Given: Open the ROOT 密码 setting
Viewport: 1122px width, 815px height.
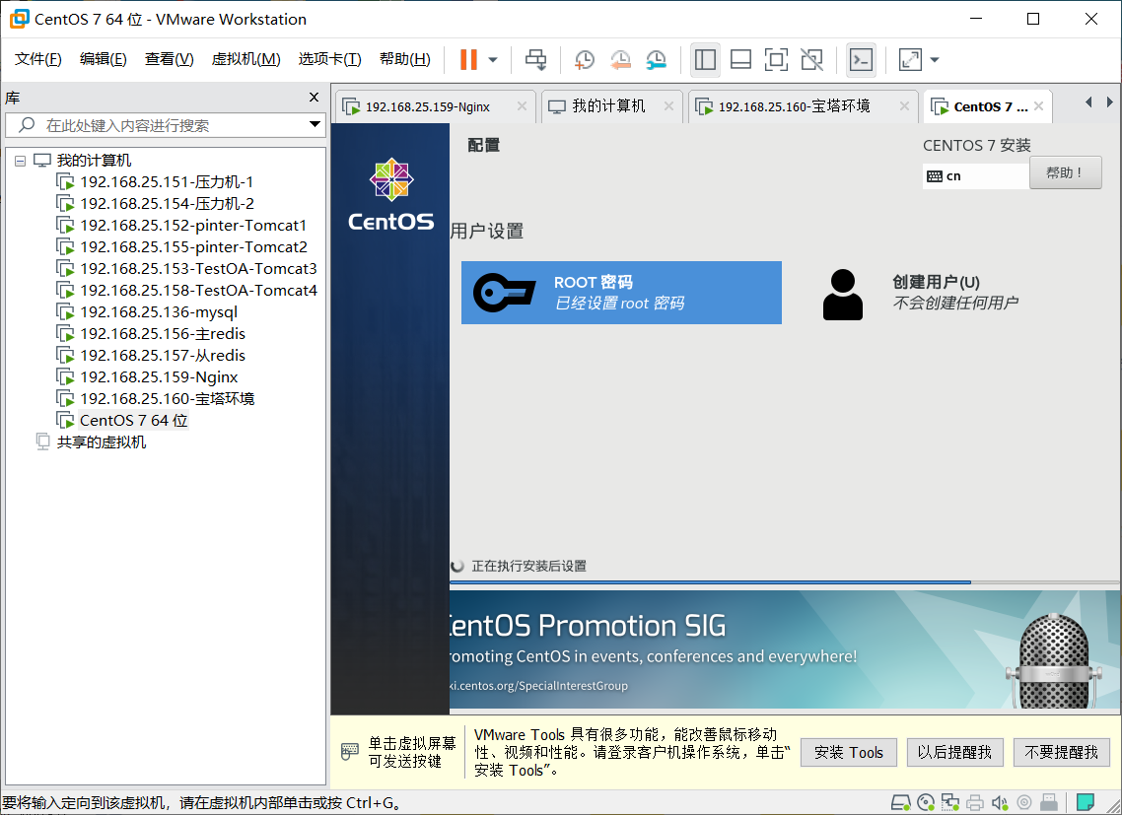Looking at the screenshot, I should pos(621,293).
